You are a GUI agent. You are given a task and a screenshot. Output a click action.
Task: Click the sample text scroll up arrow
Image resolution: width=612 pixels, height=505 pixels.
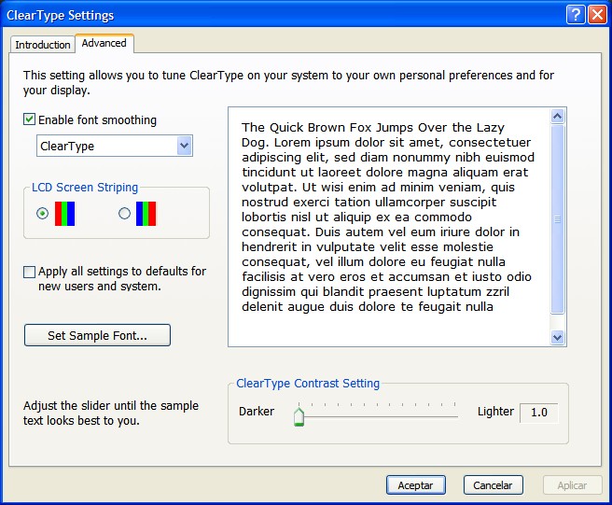pos(557,116)
